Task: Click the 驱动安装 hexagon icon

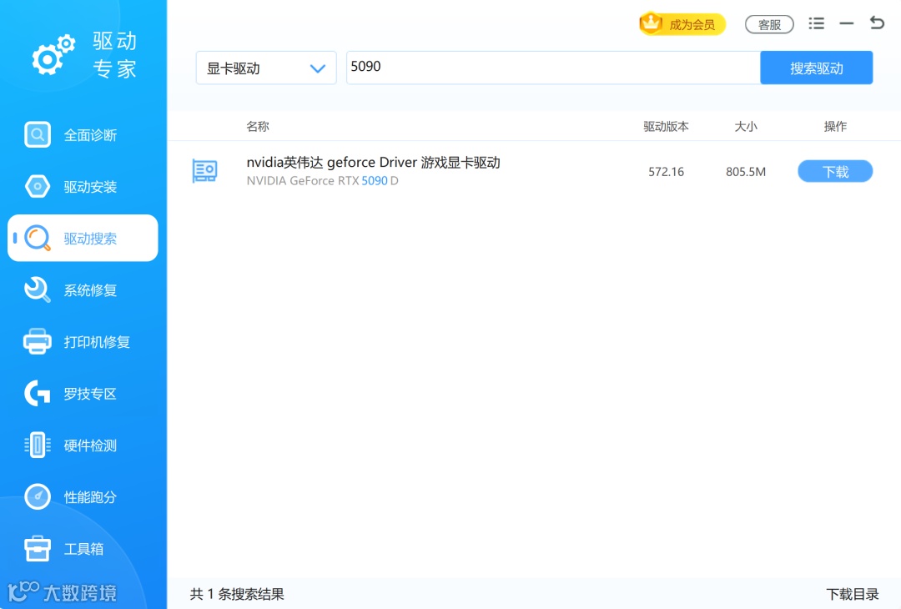Action: (38, 187)
